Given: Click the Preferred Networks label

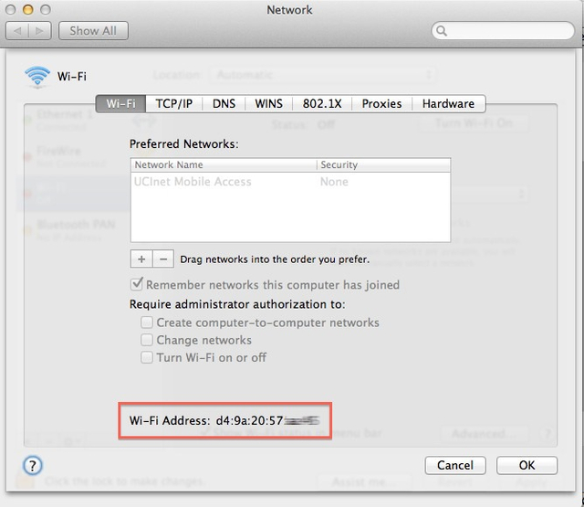Looking at the screenshot, I should [x=184, y=144].
